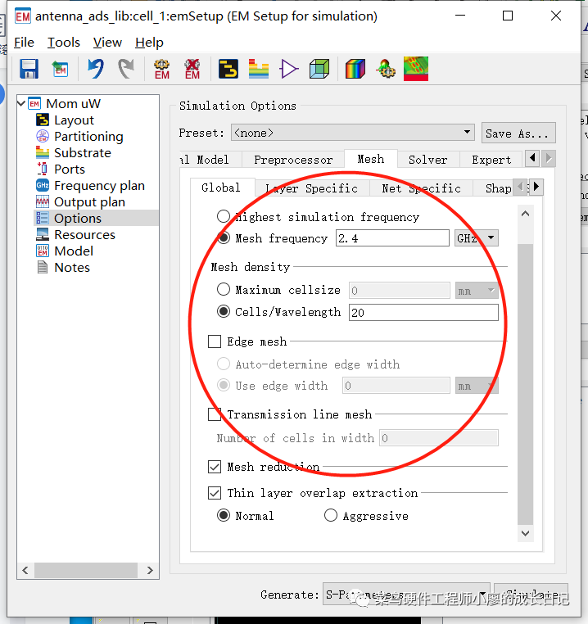Open the View menu
This screenshot has height=624, width=588.
pyautogui.click(x=107, y=43)
